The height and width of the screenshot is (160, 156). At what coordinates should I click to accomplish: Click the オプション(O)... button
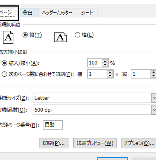(139, 143)
